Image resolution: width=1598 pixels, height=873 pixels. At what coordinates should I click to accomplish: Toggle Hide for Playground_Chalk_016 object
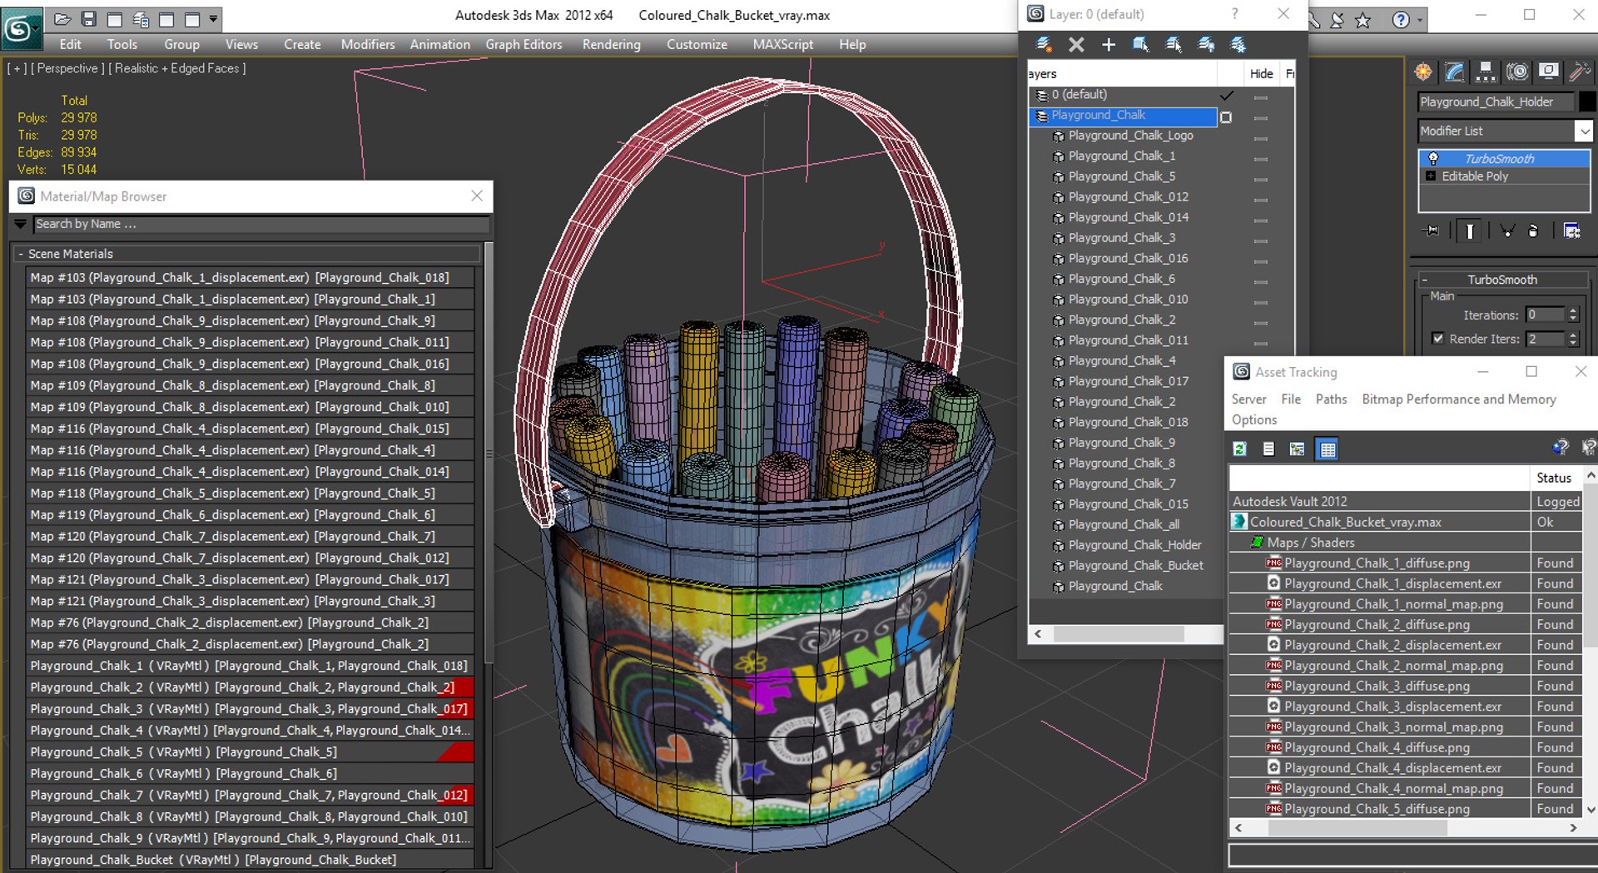(x=1261, y=261)
